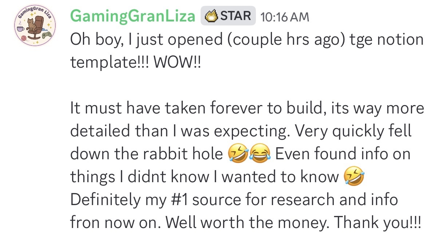Click the word "notion" in the message
The image size is (439, 252).
[x=399, y=39]
